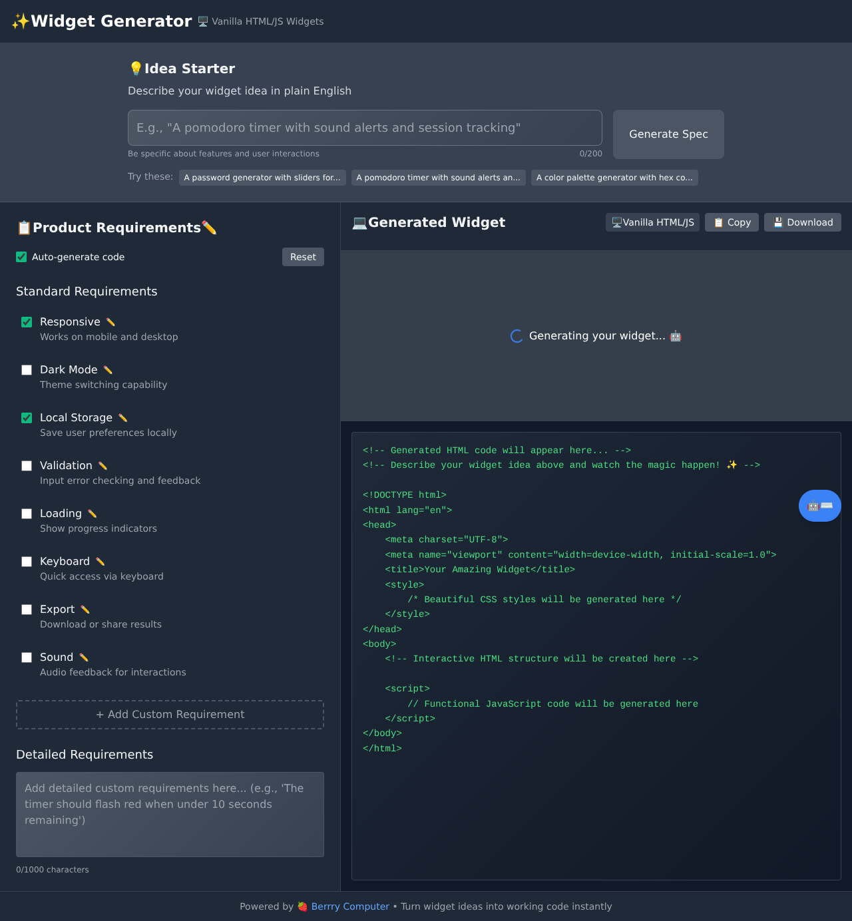Click the pencil icon next to Responsive

(x=110, y=321)
